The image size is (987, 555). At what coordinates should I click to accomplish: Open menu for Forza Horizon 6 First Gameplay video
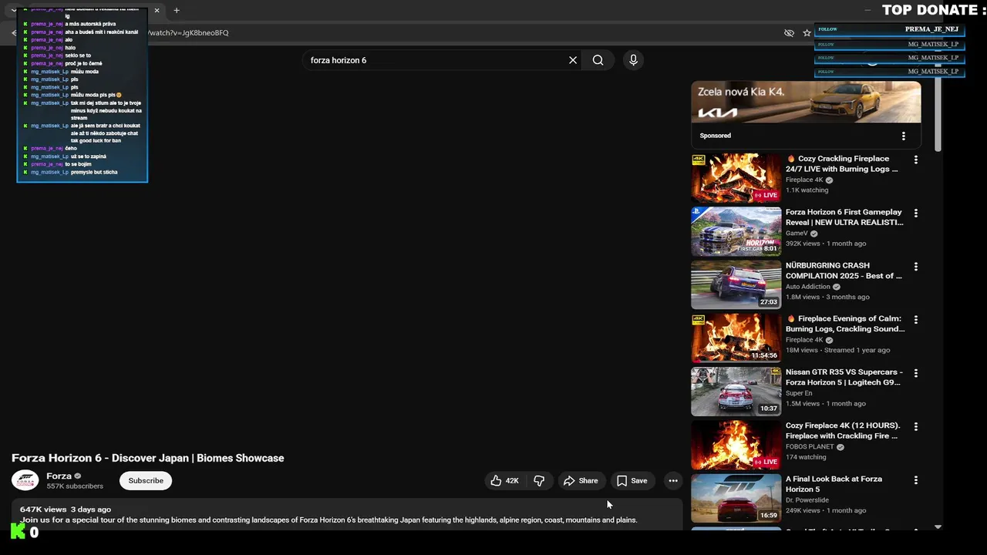point(916,214)
